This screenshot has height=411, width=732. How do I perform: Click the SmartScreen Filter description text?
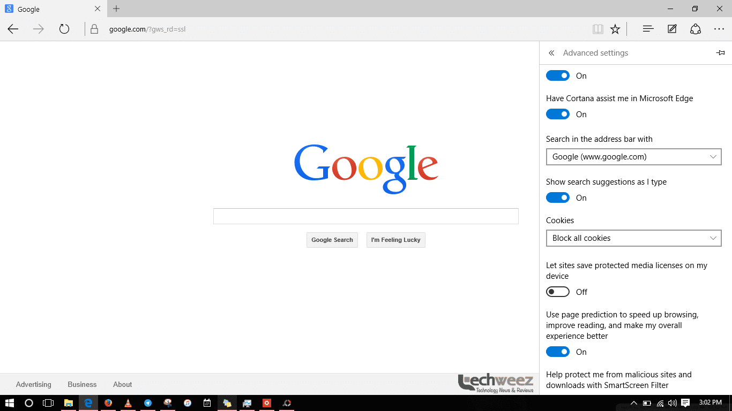pos(619,380)
